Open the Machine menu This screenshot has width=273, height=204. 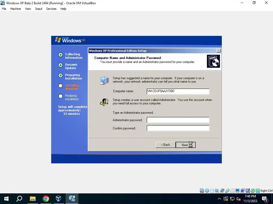click(x=16, y=9)
